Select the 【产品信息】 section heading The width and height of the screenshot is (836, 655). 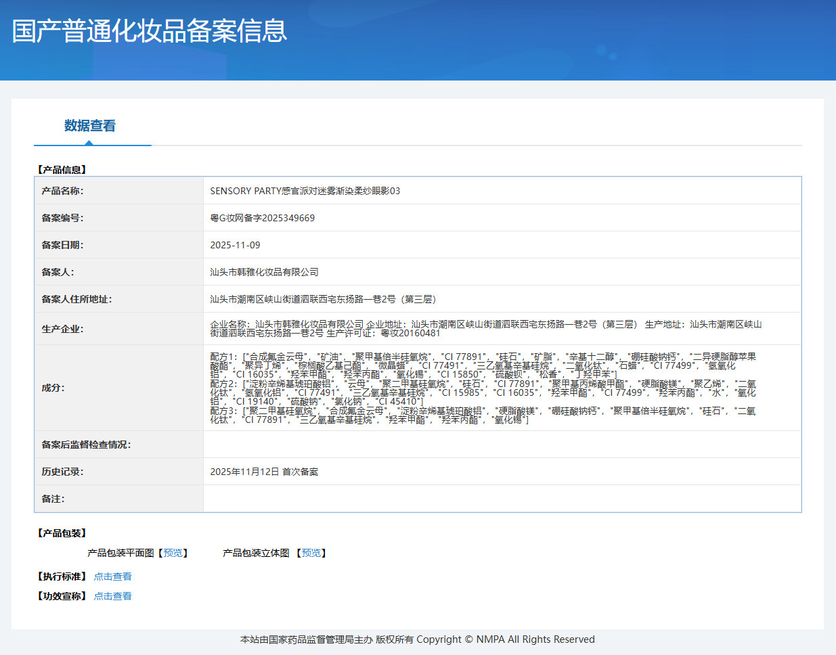[x=62, y=170]
